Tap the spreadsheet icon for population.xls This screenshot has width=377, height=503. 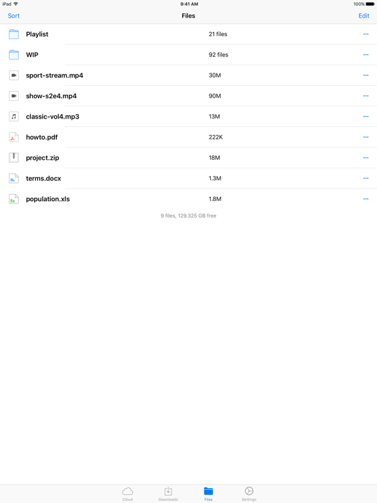[14, 199]
